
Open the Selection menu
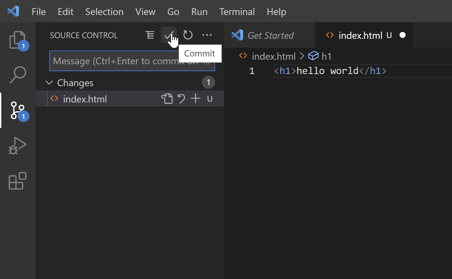click(104, 12)
